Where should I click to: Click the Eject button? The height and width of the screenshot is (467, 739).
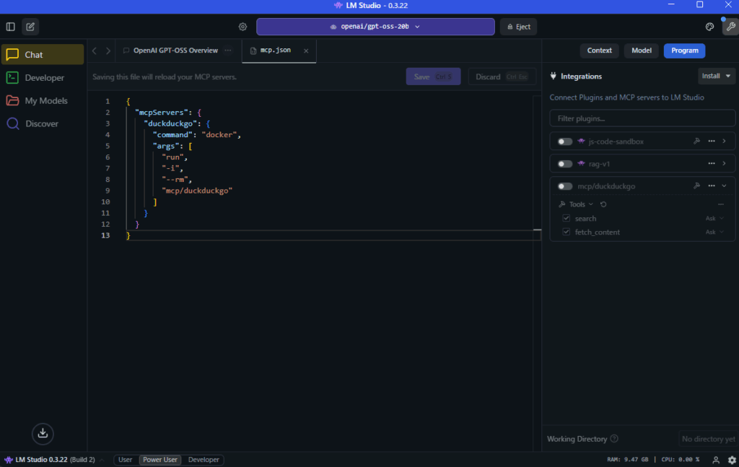click(518, 27)
